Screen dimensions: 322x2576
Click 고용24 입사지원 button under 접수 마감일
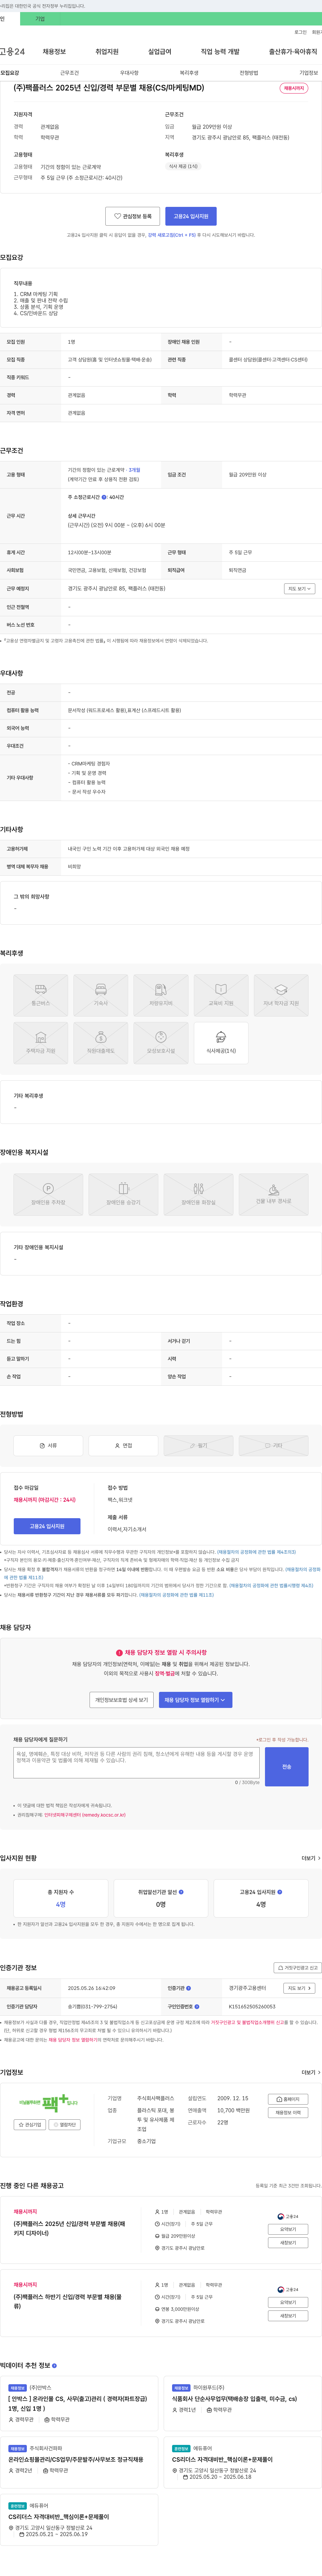click(47, 1526)
